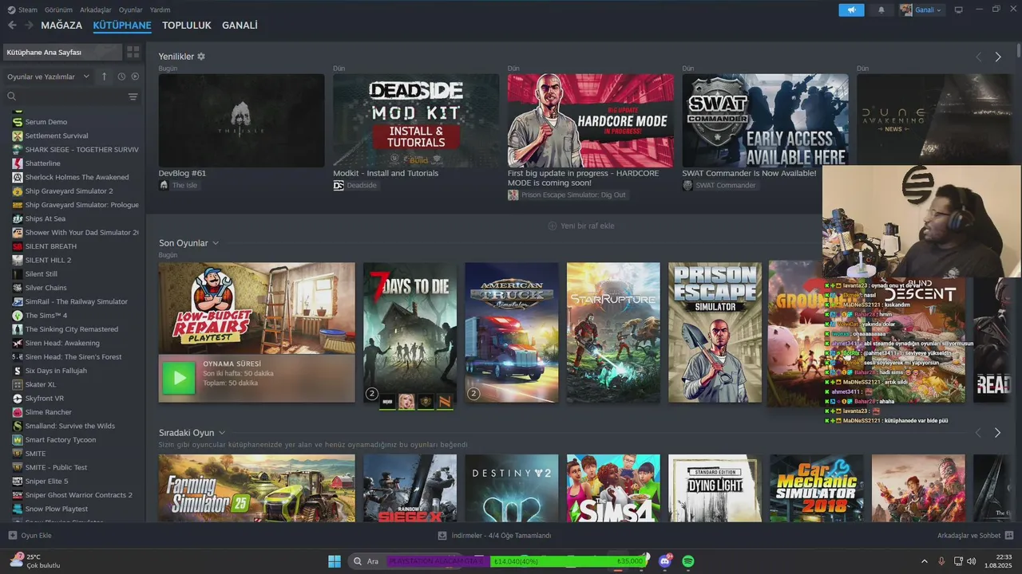Viewport: 1022px width, 574px height.
Task: Open Spotify from the taskbar
Action: pos(688,561)
